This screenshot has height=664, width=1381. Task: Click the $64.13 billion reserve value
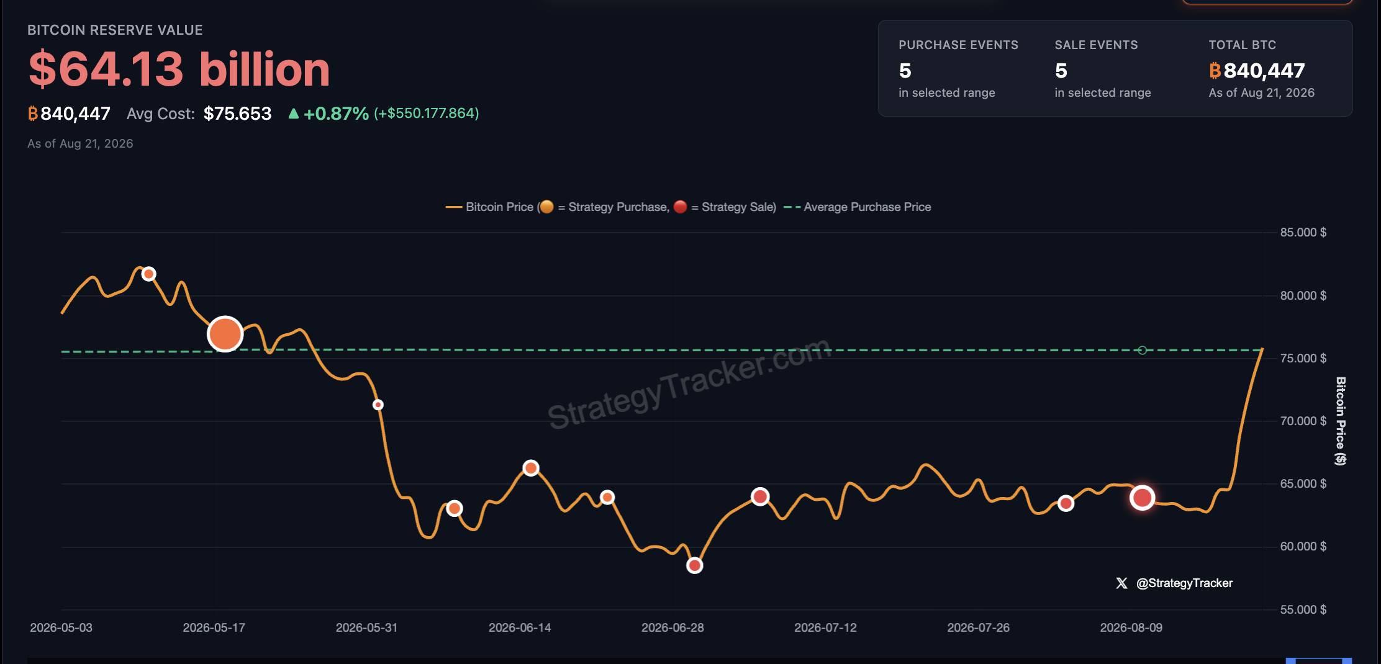click(x=179, y=69)
